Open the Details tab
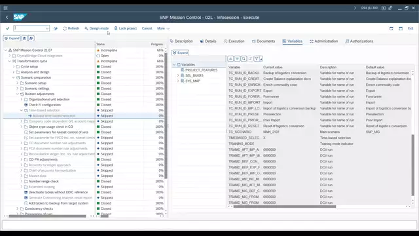419x236 pixels. (208, 41)
